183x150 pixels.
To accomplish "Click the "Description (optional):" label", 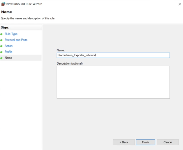I will coord(70,63).
